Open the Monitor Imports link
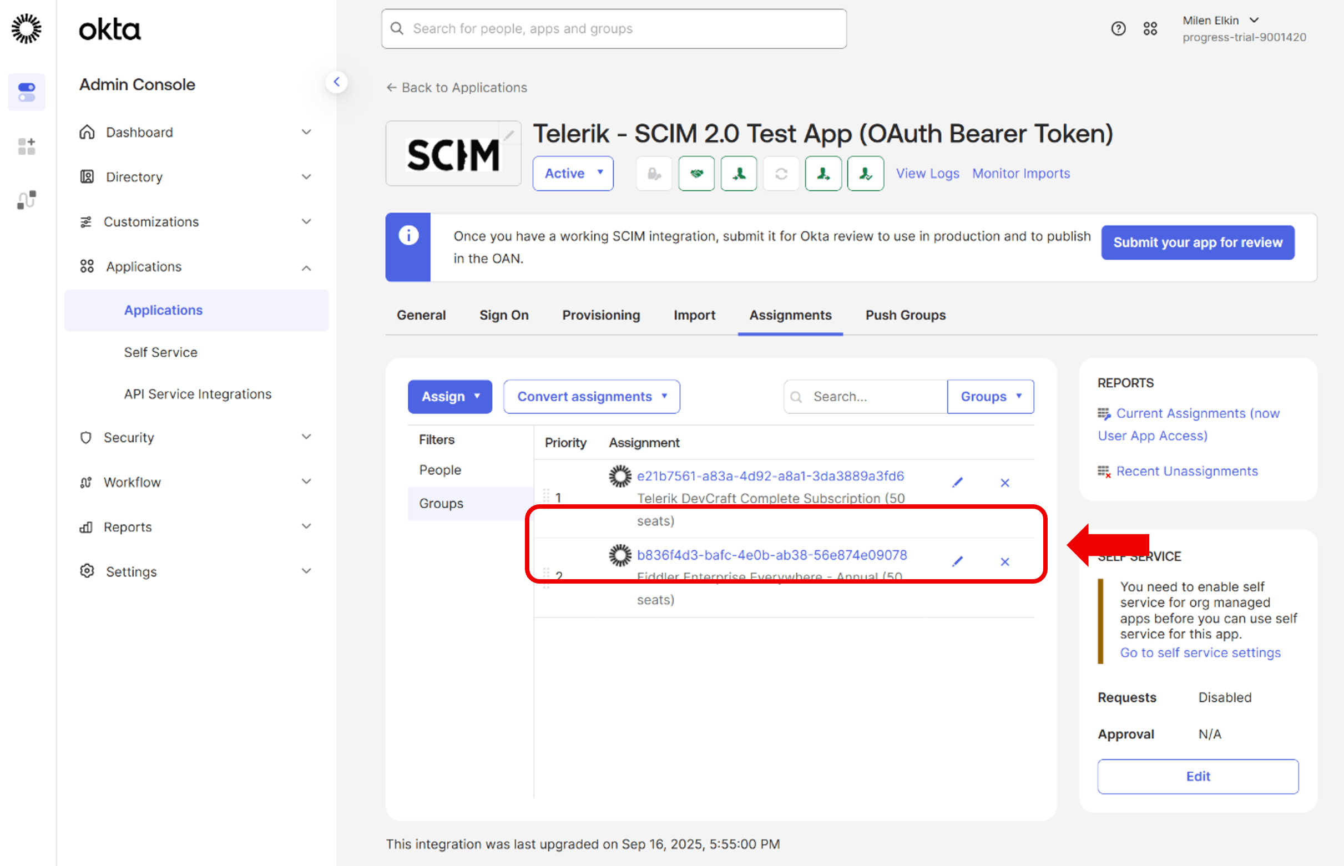 pos(1020,174)
